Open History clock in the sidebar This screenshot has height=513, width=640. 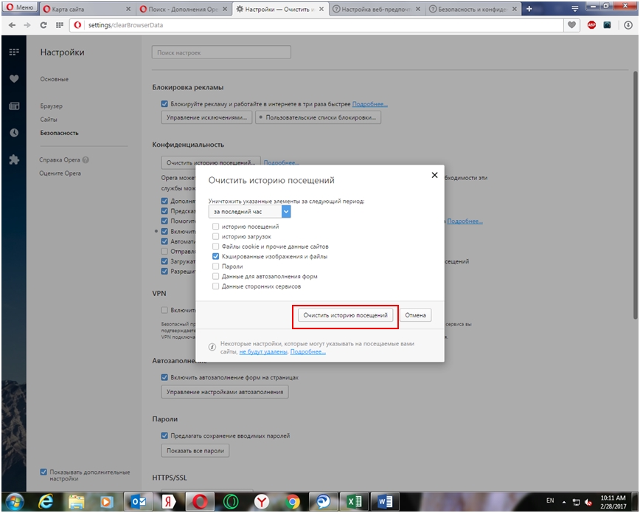click(x=14, y=133)
